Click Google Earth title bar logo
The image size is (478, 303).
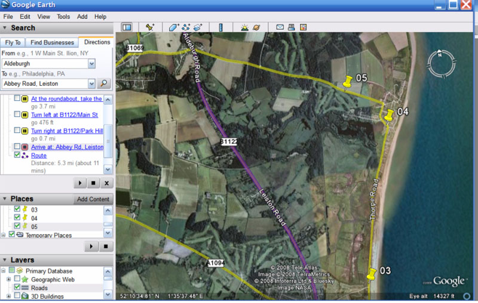click(5, 4)
